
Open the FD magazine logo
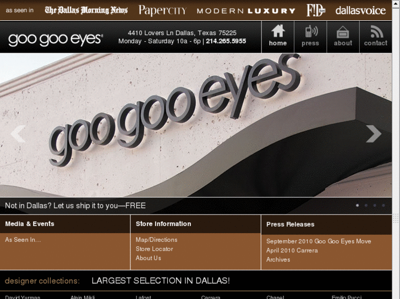(x=316, y=10)
